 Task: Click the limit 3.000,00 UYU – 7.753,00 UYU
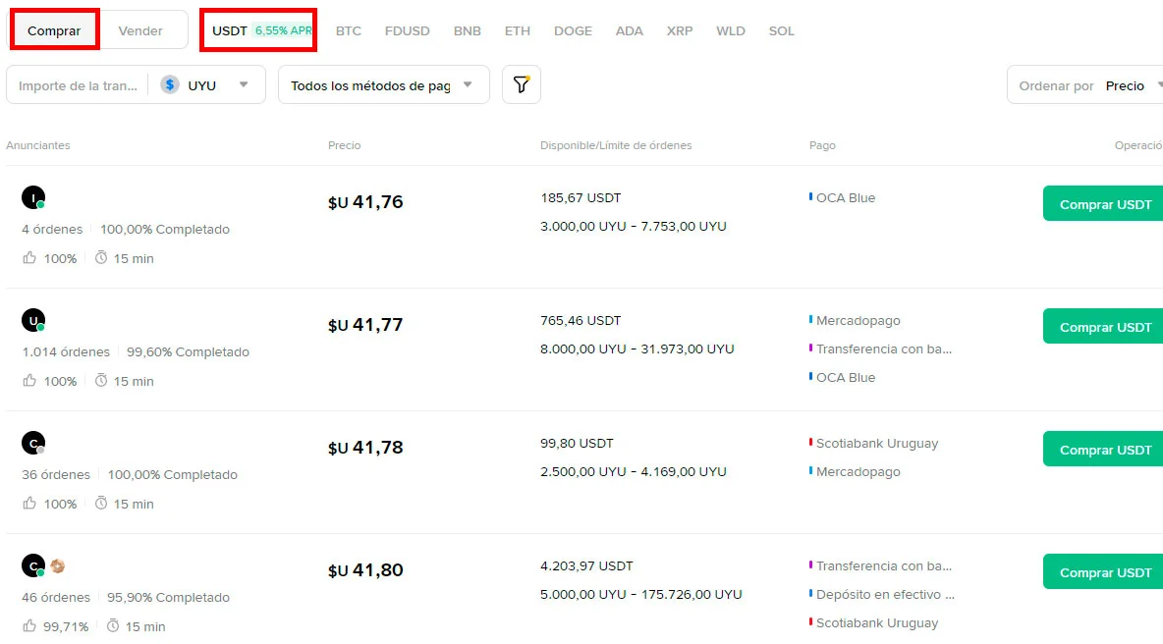(634, 226)
